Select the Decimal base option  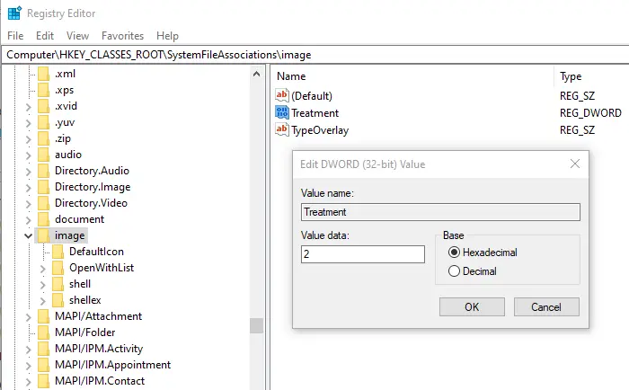(454, 270)
